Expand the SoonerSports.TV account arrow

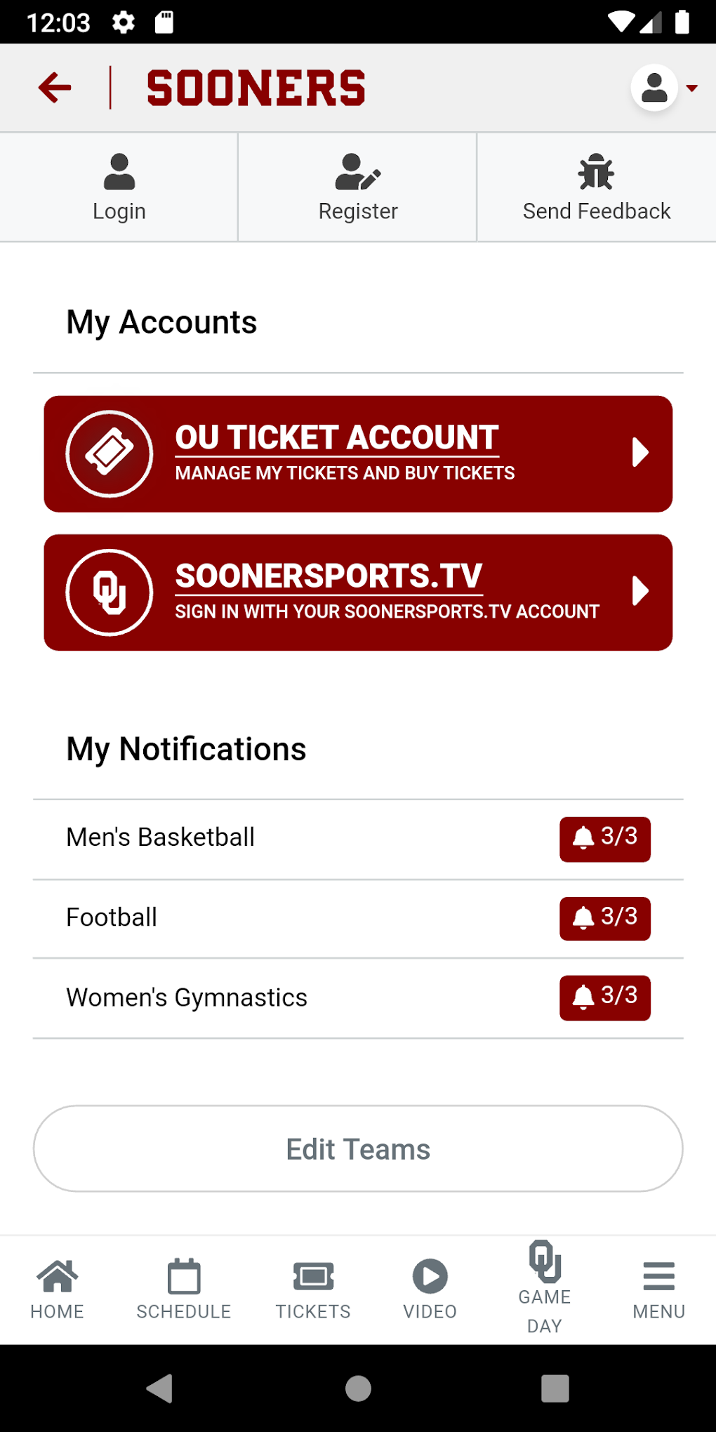click(639, 591)
